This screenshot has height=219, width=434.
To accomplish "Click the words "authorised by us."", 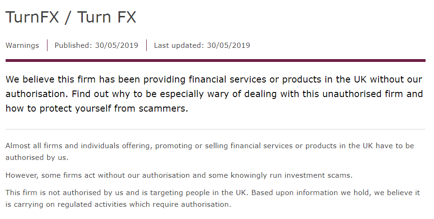I will click(x=37, y=158).
